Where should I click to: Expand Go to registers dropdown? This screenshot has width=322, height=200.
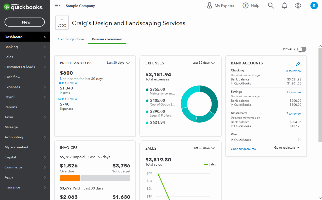point(287,148)
